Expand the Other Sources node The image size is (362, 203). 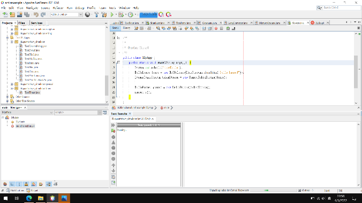7,97
